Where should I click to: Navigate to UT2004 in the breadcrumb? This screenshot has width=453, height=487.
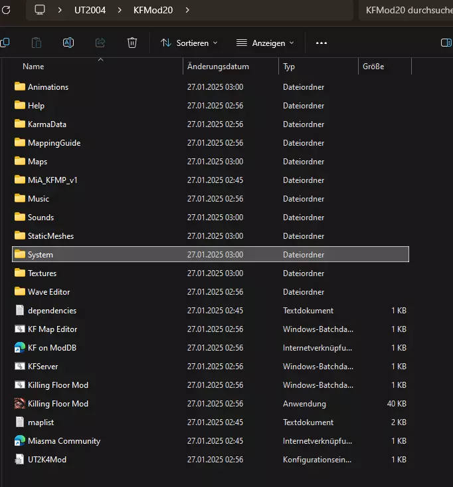coord(90,10)
